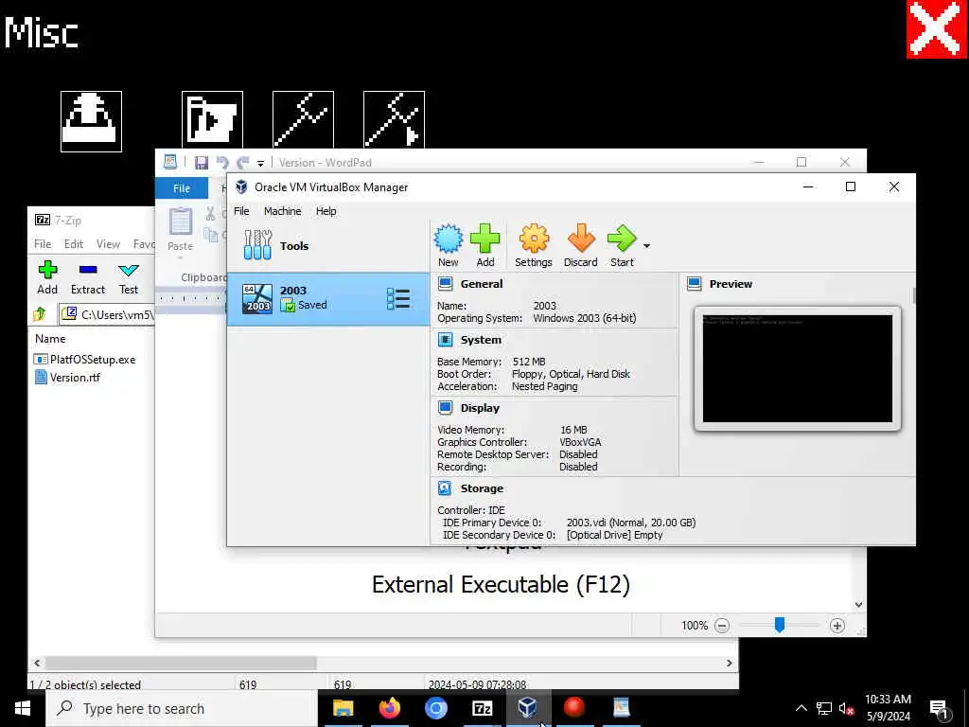Image resolution: width=969 pixels, height=727 pixels.
Task: Click the Name column header in 7-Zip
Action: 50,339
